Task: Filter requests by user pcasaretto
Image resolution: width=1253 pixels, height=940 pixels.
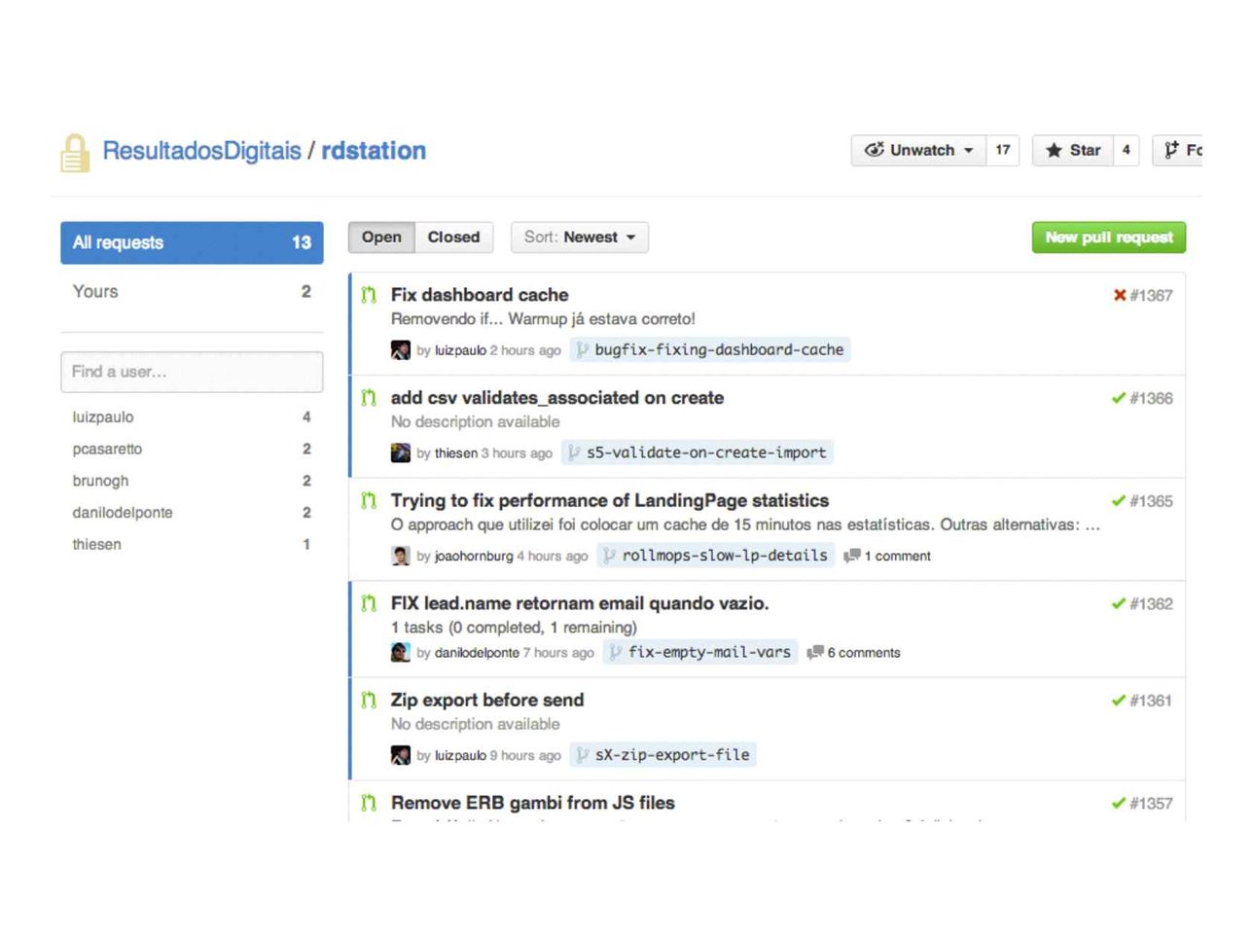Action: (107, 450)
